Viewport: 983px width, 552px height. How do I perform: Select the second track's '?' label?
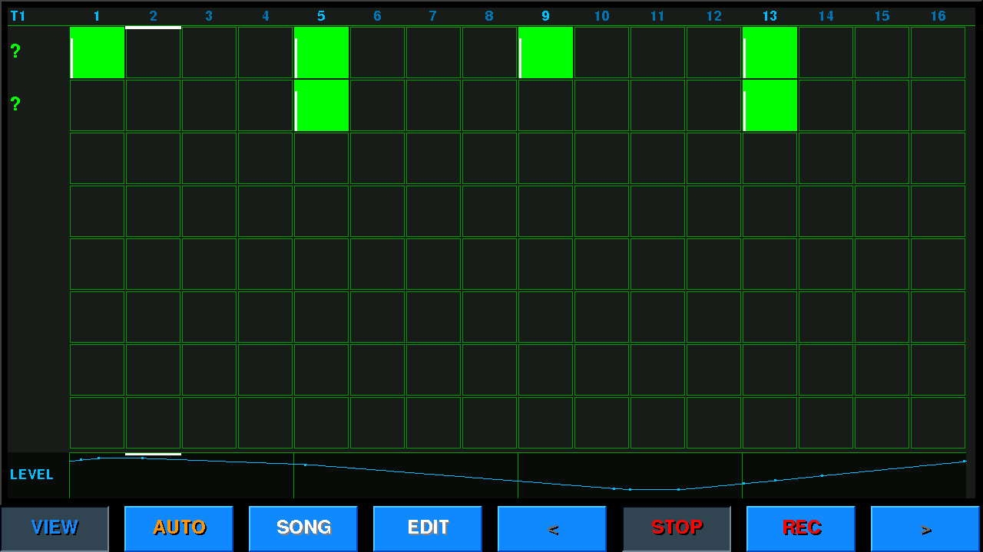click(15, 104)
